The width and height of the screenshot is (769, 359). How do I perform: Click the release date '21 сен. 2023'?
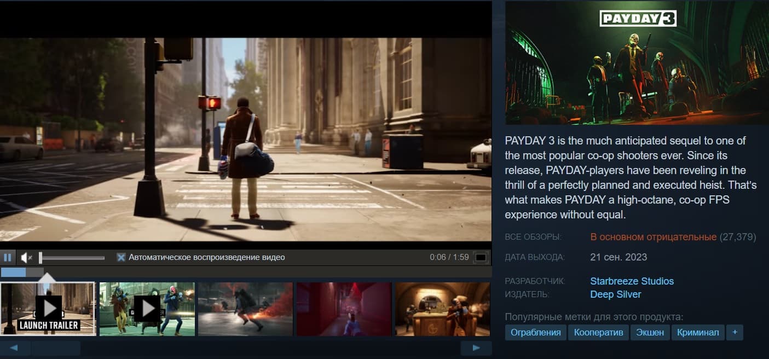pos(618,257)
